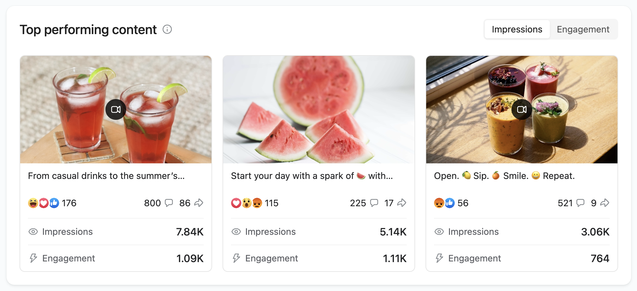
Task: Switch to the Impressions tab
Action: click(517, 30)
